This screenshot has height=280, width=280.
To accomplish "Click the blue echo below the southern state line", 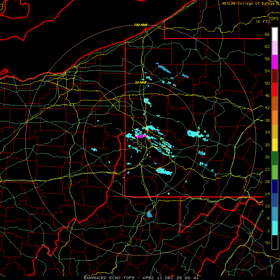I will tap(149, 214).
